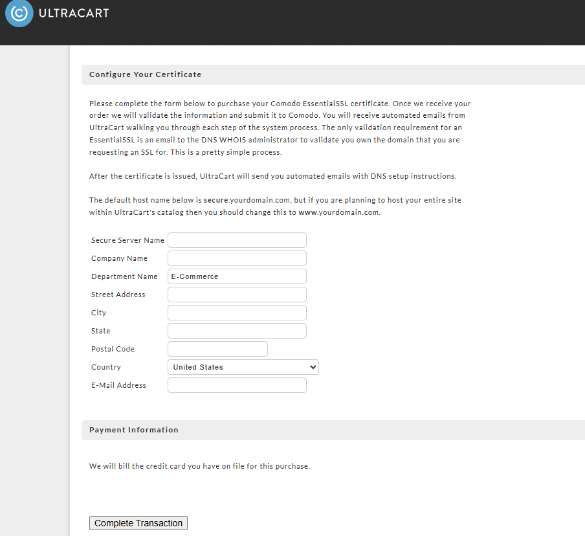Click the UltraCart circular logo icon
This screenshot has width=585, height=536.
[x=19, y=13]
